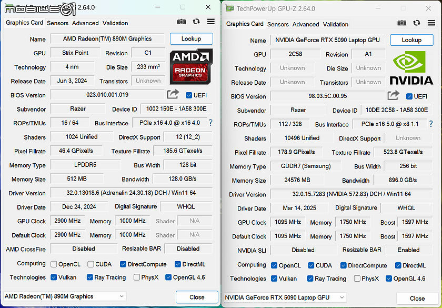Image resolution: width=442 pixels, height=308 pixels.
Task: Click Close button in AMD window
Action: point(197,297)
